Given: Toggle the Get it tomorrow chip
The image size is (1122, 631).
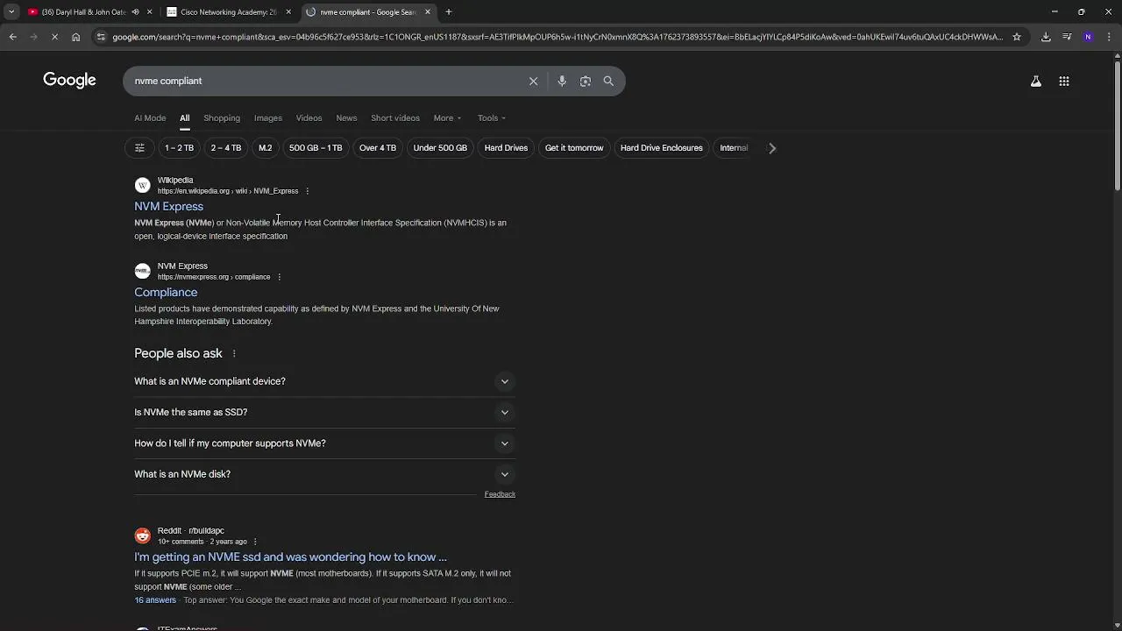Looking at the screenshot, I should [574, 148].
